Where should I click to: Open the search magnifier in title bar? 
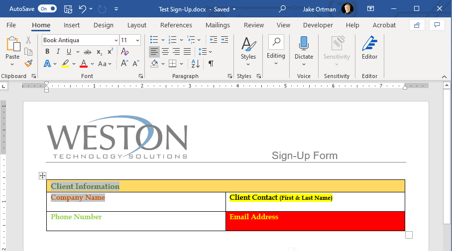[282, 9]
